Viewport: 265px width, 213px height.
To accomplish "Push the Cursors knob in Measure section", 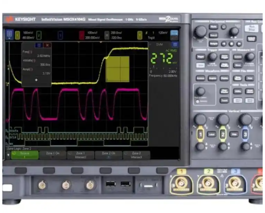I will click(x=249, y=57).
